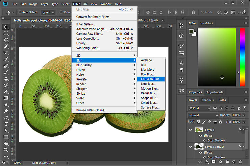Open the Creative Cloud Libraries icon
This screenshot has width=250, height=166.
click(x=181, y=91)
